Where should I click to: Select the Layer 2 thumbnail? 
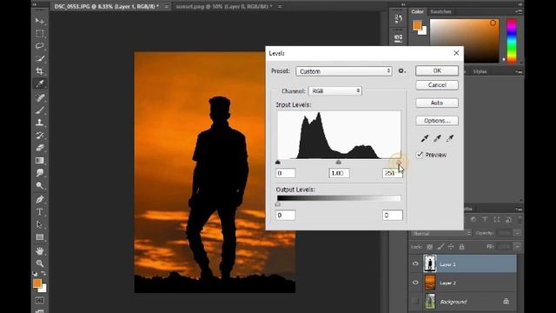430,283
